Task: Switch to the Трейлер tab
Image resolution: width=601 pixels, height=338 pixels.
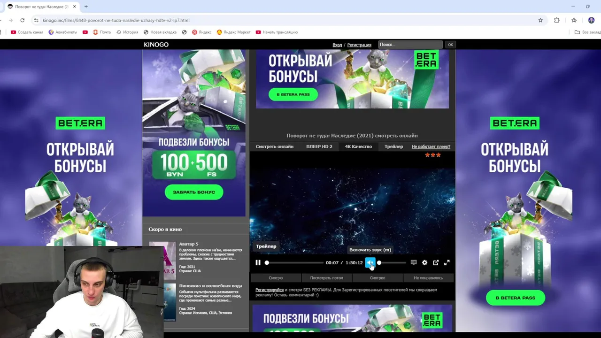Action: pos(393,146)
